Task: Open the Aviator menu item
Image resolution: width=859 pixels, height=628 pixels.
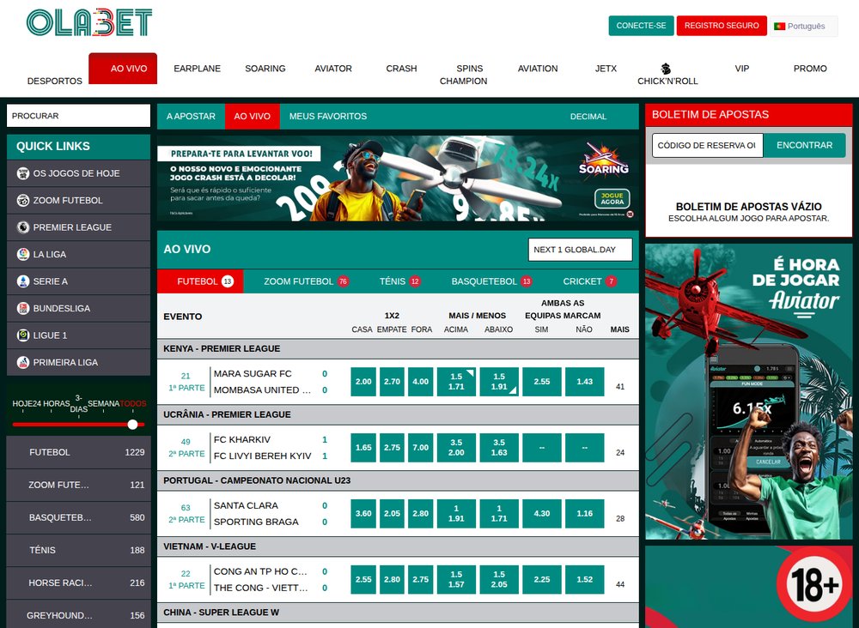Action: 333,69
